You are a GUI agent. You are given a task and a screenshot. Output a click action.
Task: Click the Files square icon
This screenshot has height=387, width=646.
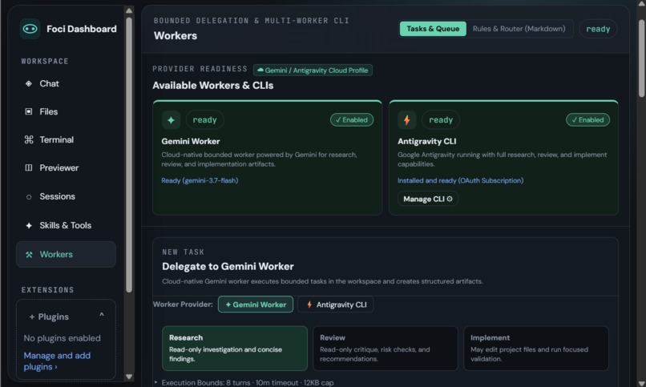pos(28,111)
